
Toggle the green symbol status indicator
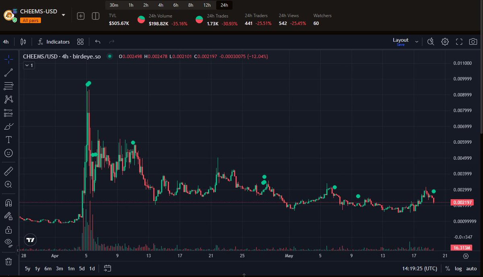click(109, 56)
